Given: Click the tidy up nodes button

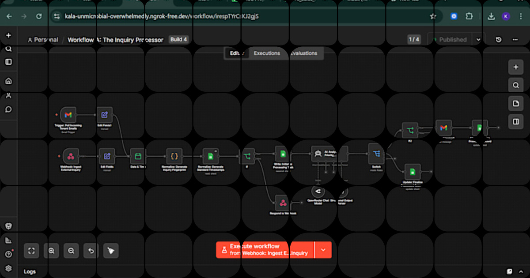Looking at the screenshot, I should [111, 251].
